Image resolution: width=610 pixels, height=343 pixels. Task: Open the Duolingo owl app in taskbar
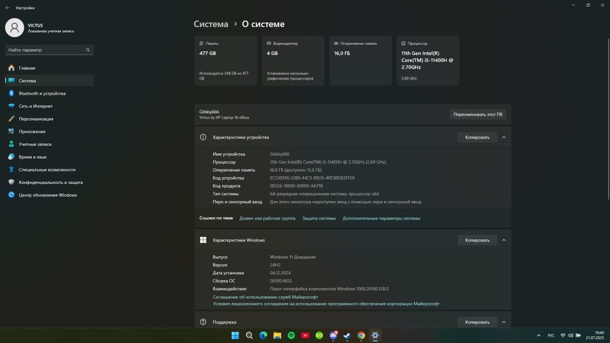(x=319, y=335)
